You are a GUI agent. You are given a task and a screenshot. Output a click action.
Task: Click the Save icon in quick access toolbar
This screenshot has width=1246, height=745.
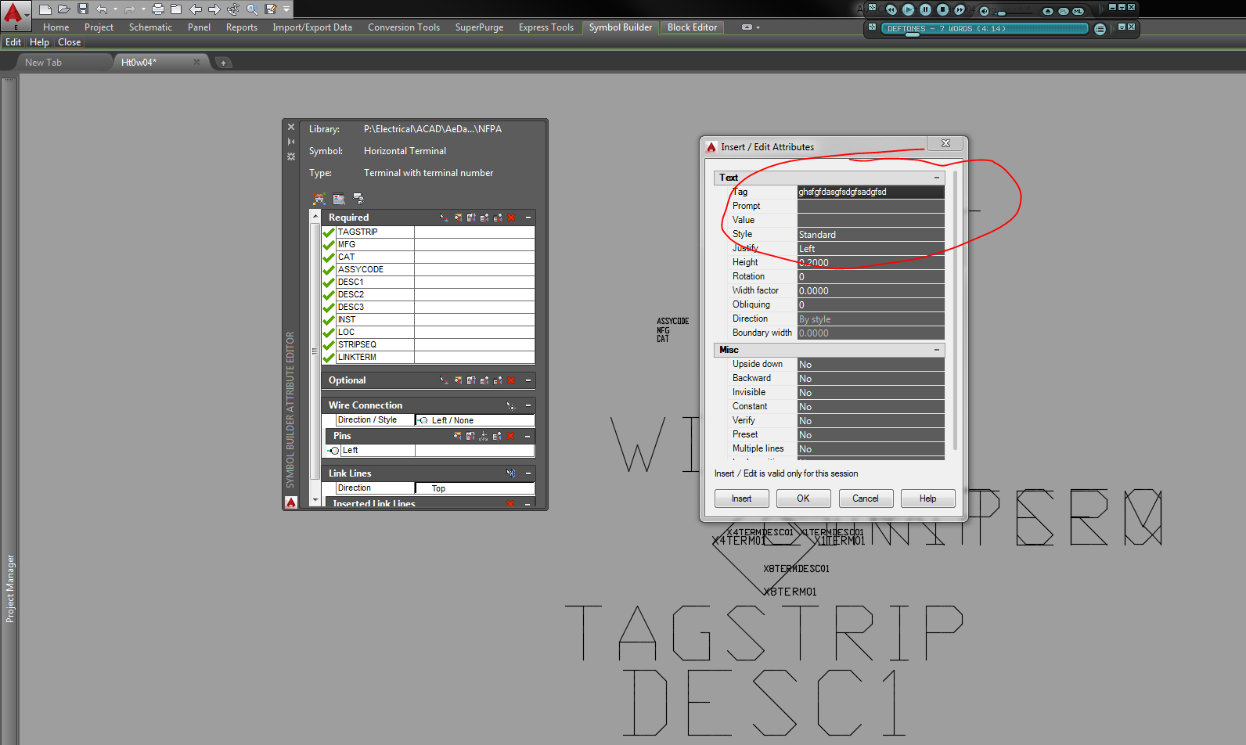[83, 9]
